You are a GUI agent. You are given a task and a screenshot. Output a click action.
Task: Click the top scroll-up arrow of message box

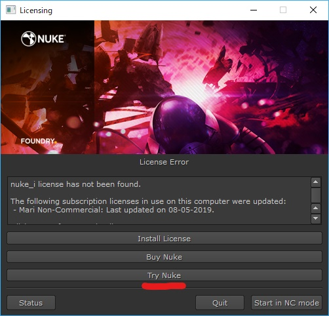click(x=316, y=182)
